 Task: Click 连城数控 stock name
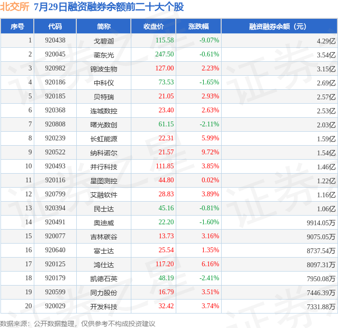(x=104, y=111)
